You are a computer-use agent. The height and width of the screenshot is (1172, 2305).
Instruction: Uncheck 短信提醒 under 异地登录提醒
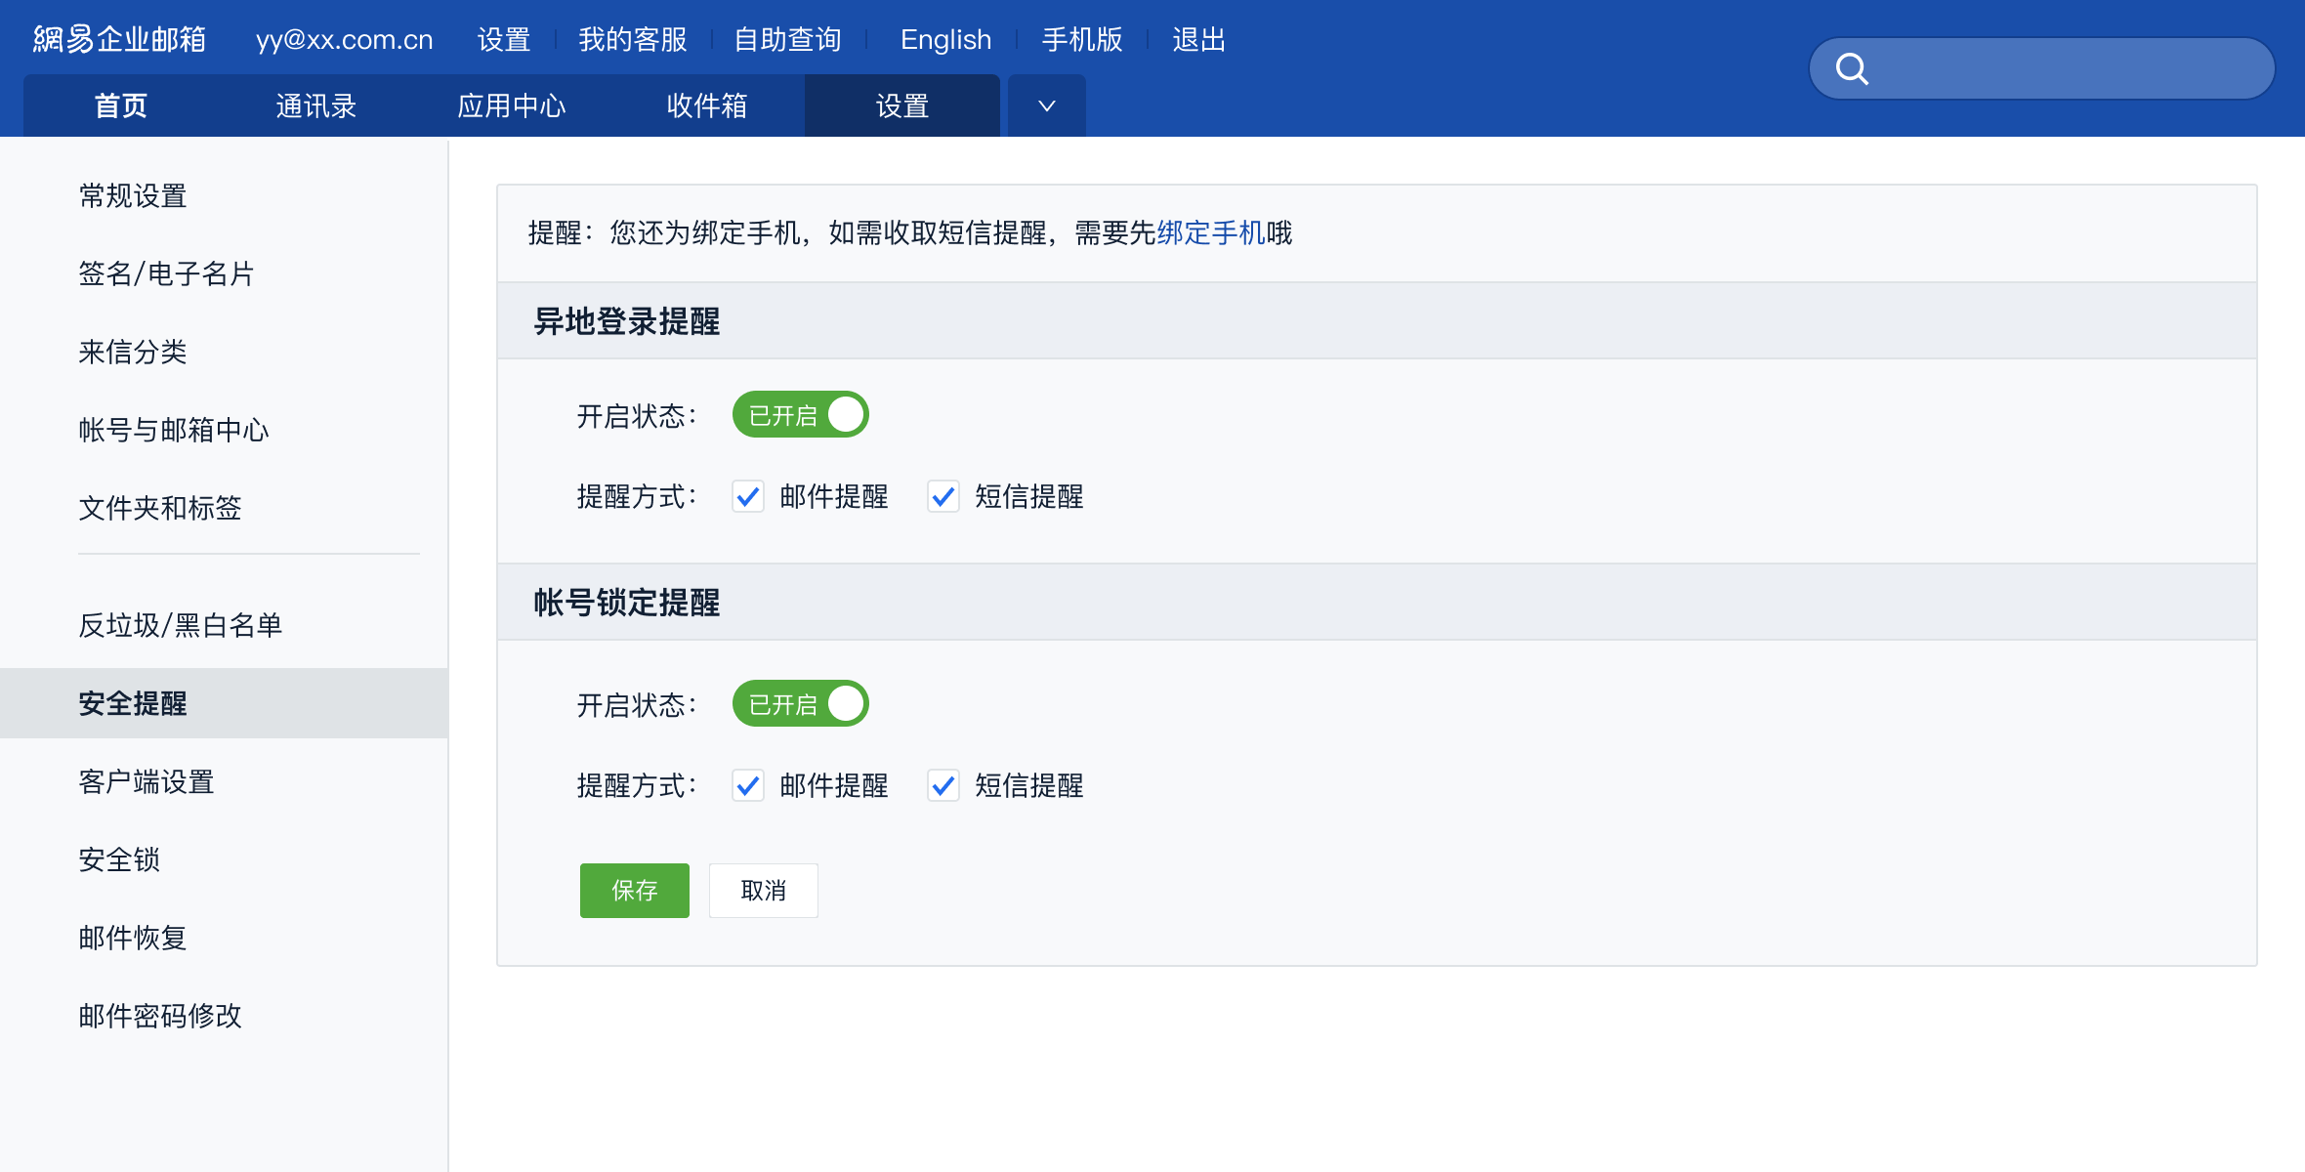pos(943,497)
